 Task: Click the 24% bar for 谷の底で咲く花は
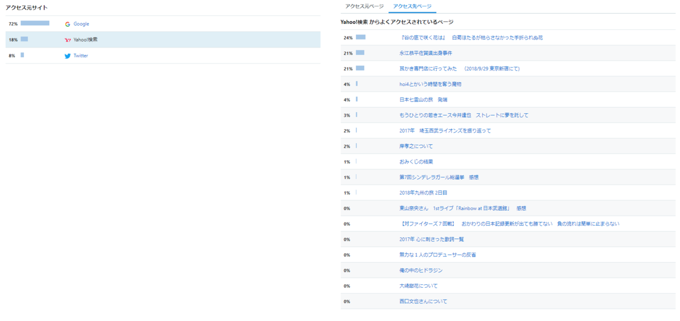coord(360,37)
